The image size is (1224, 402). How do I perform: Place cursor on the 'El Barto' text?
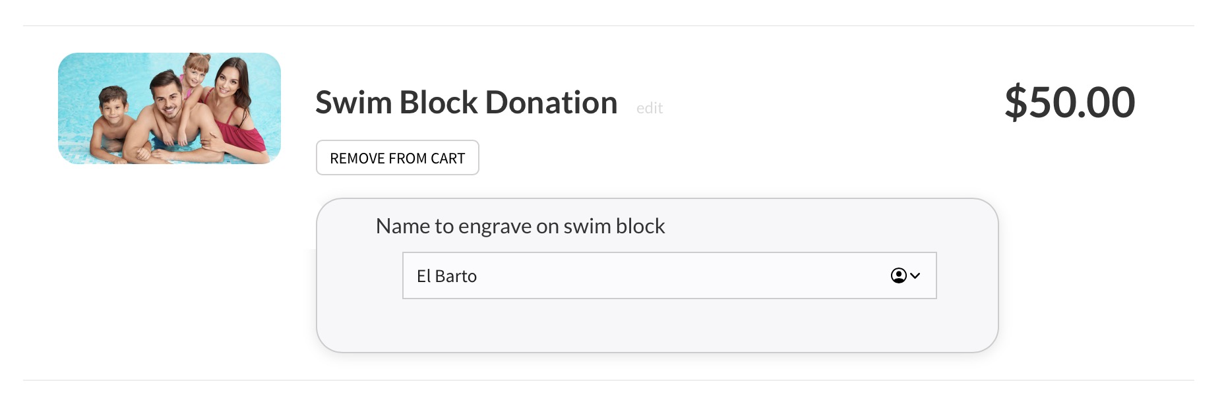click(446, 276)
